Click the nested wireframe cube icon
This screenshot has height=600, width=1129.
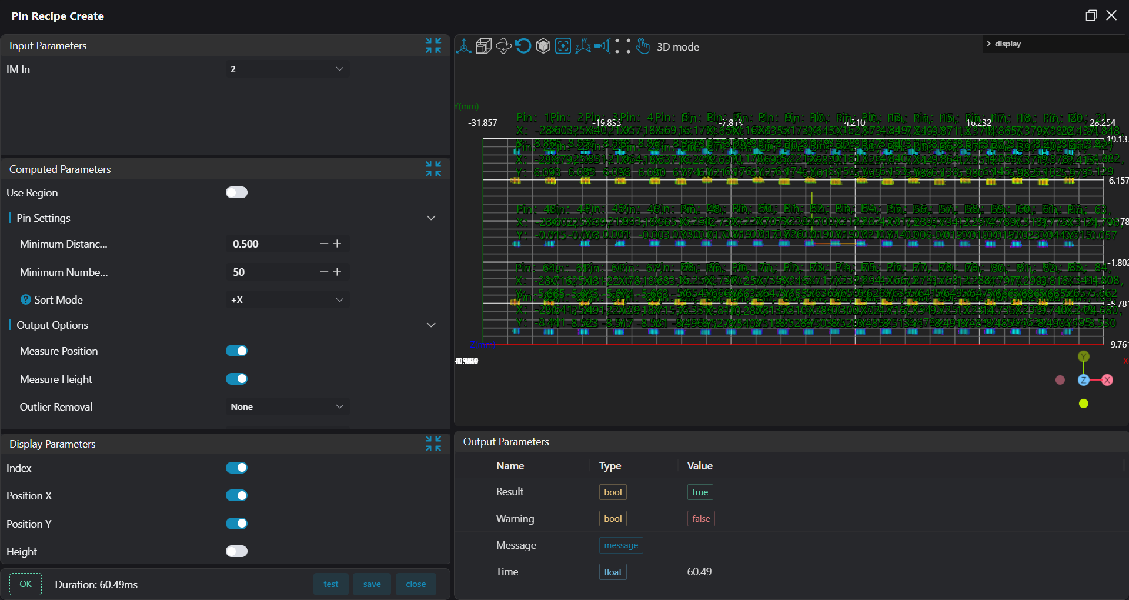pos(483,46)
